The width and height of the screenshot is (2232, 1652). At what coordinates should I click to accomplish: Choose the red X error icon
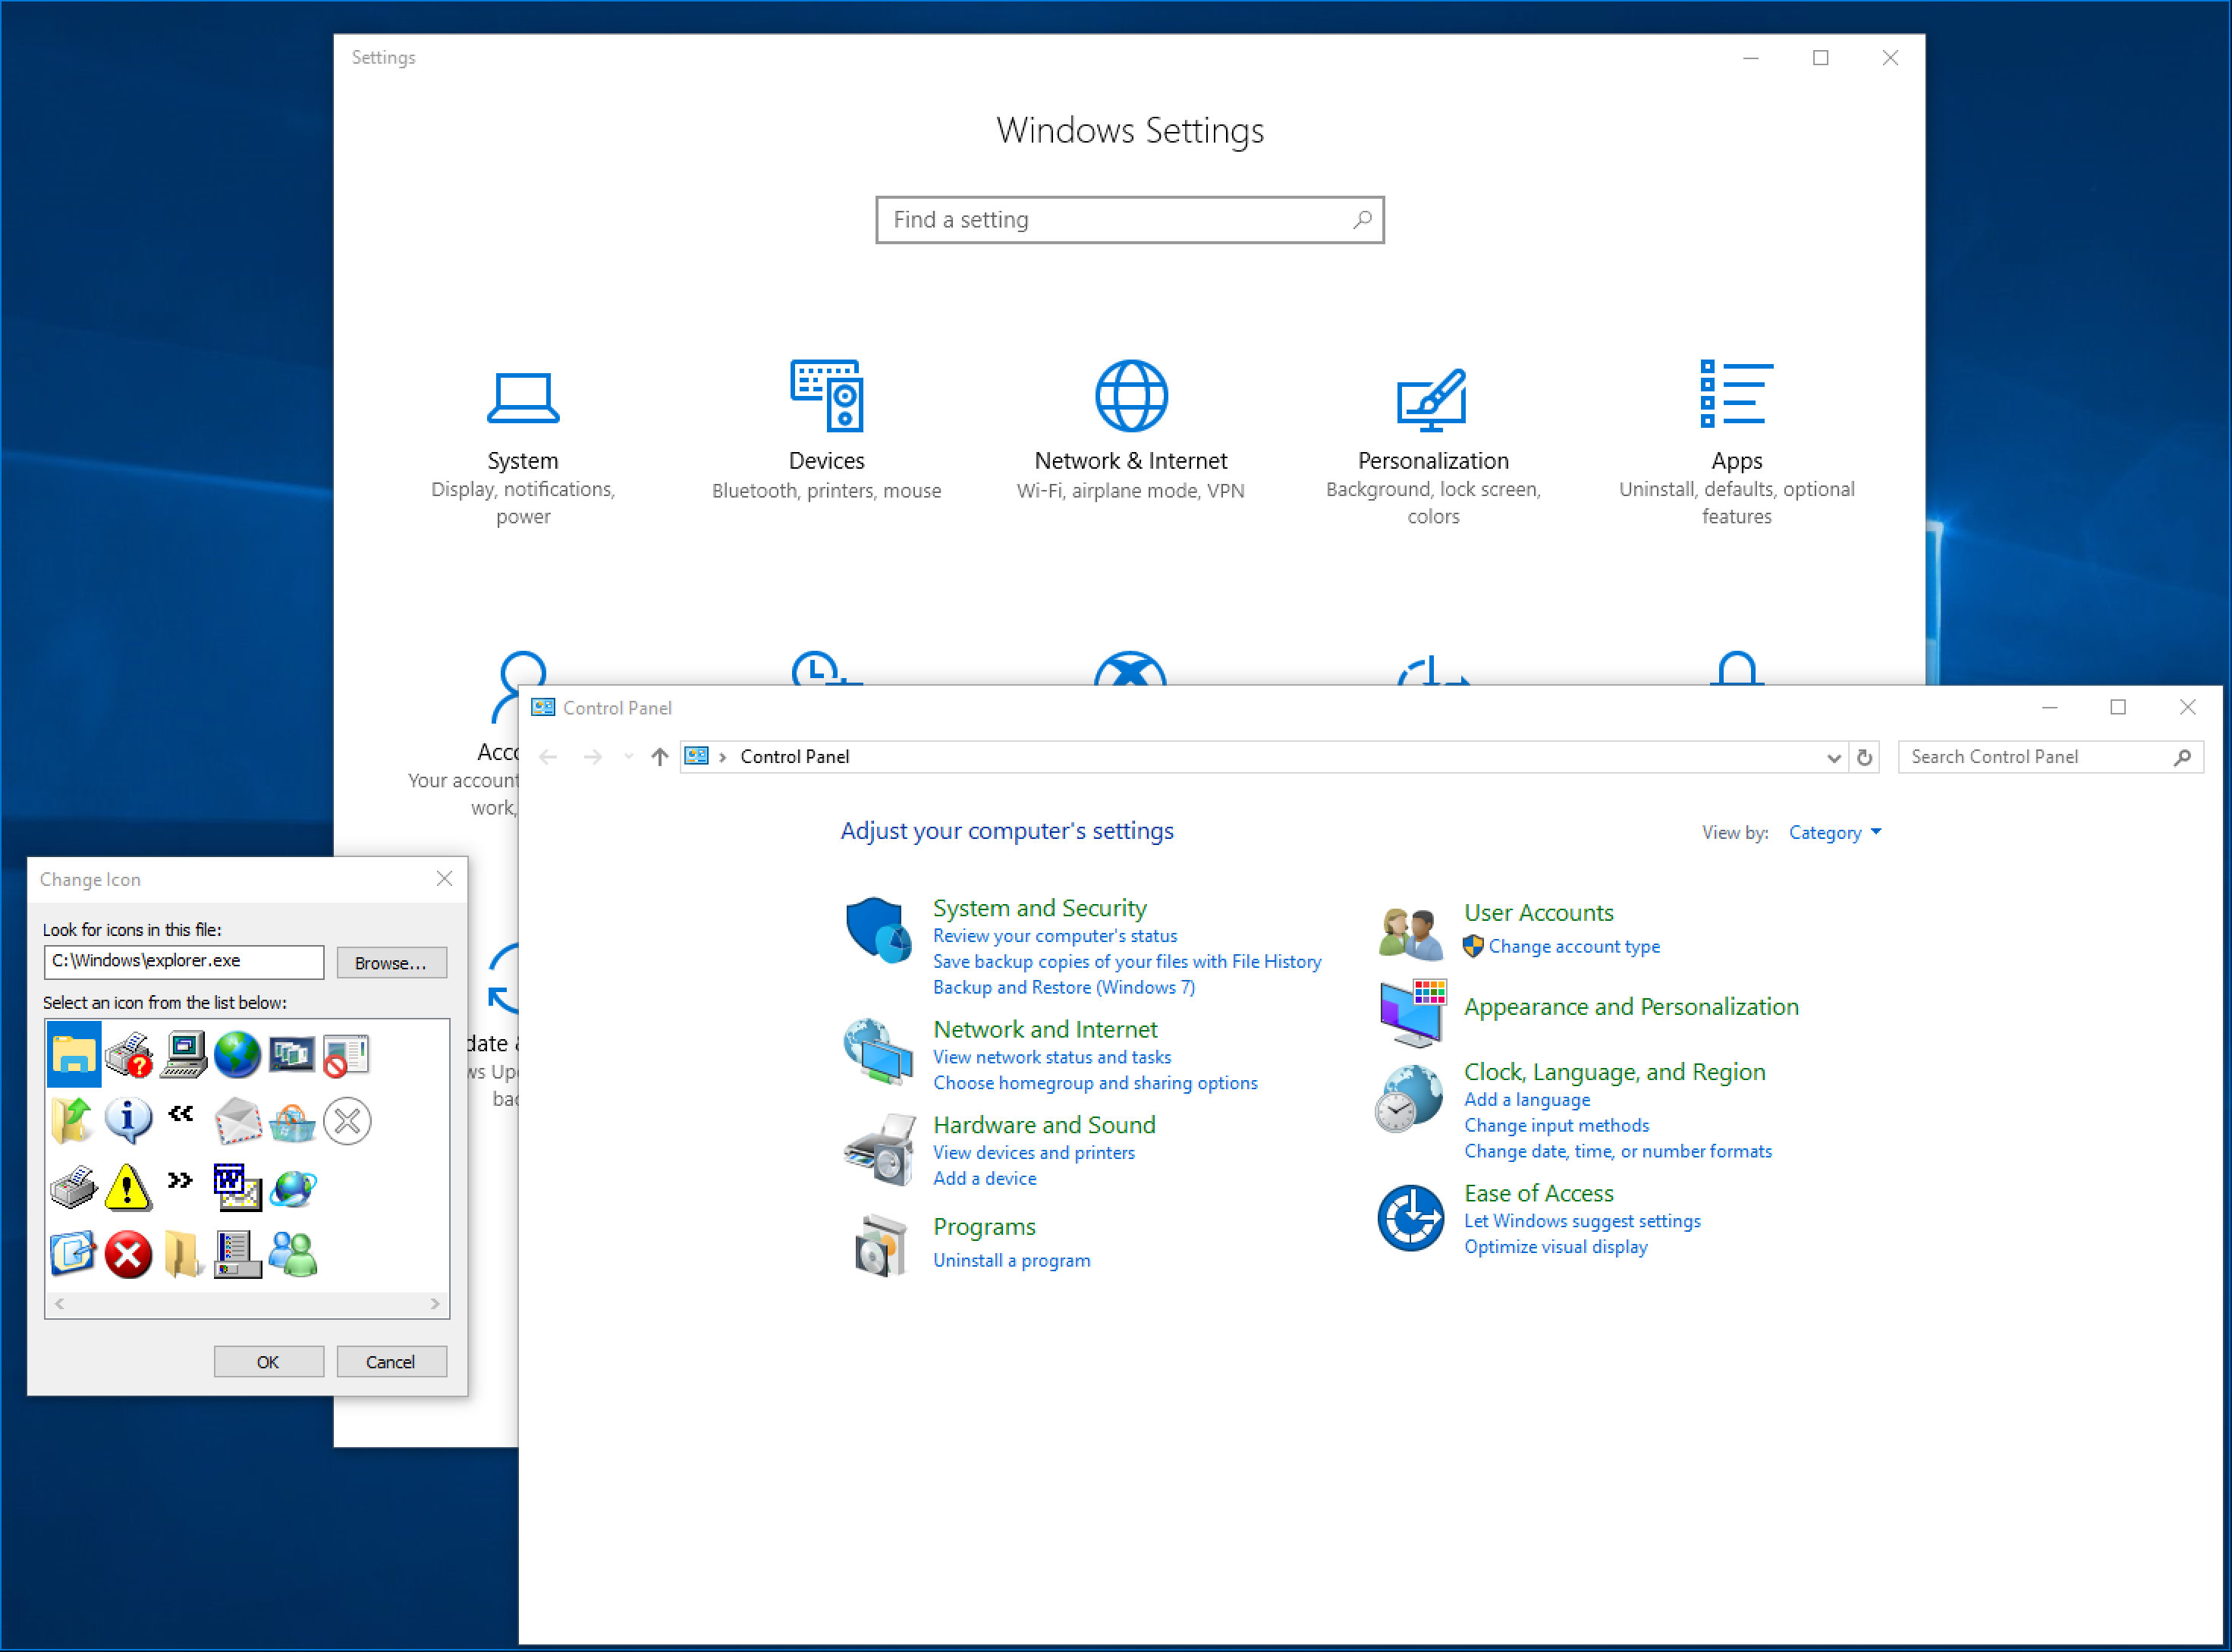pos(128,1254)
